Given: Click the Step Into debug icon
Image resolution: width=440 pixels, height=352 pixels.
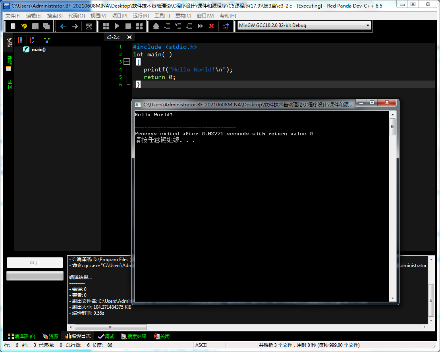Looking at the screenshot, I should pyautogui.click(x=178, y=26).
